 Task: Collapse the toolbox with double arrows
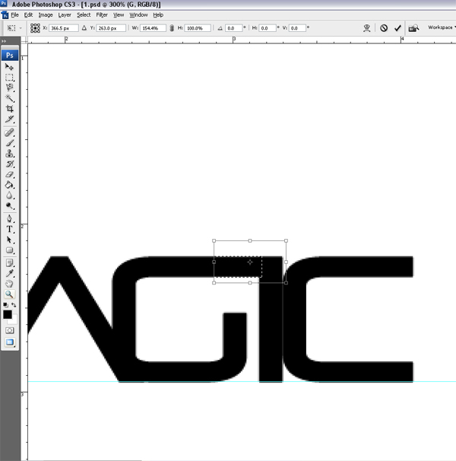[x=4, y=41]
